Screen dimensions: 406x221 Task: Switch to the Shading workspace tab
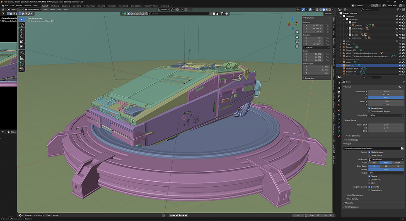[x=101, y=6]
